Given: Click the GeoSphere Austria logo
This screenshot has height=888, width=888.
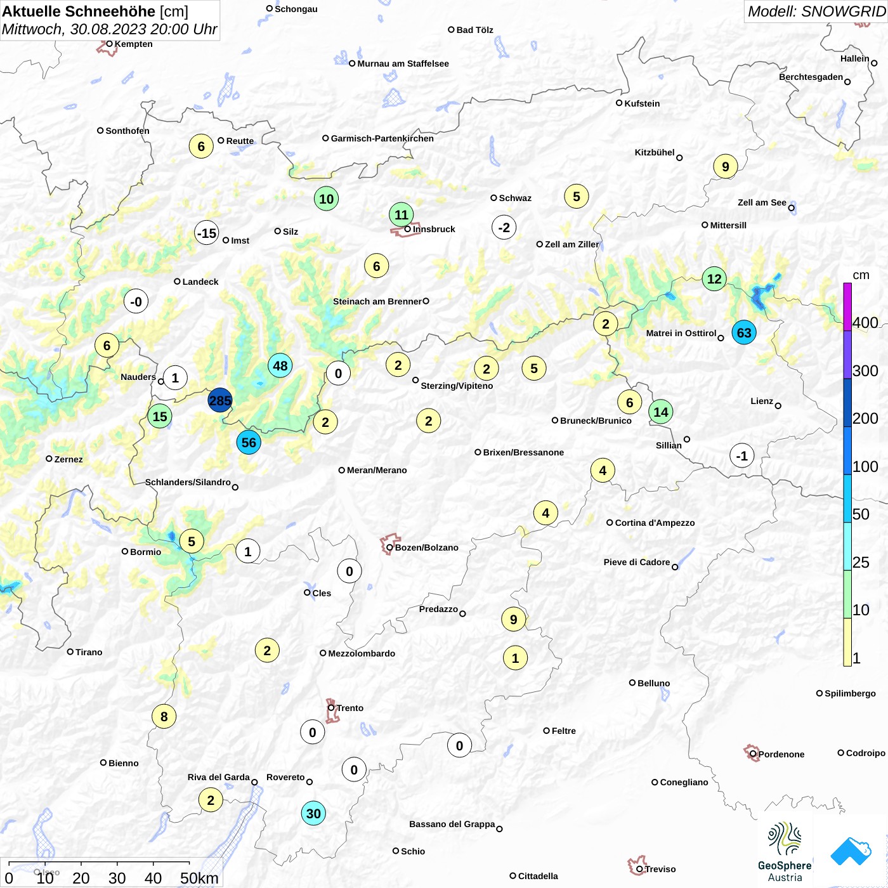Looking at the screenshot, I should tap(785, 852).
